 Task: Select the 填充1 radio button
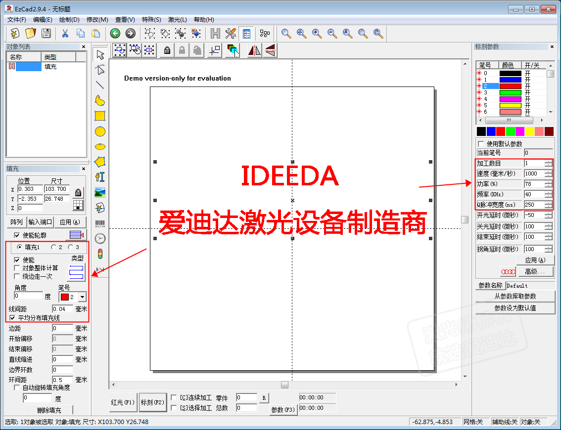[20, 247]
